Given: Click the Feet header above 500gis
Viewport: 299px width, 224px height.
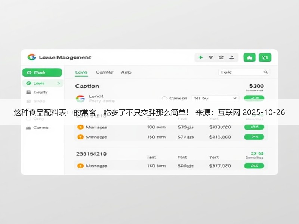Looking at the screenshot, I should pyautogui.click(x=182, y=157).
